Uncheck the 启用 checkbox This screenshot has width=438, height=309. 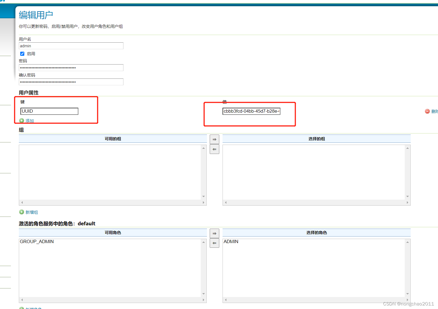[22, 54]
